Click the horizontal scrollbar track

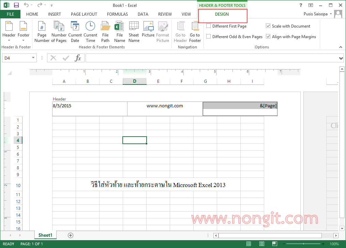click(x=270, y=235)
